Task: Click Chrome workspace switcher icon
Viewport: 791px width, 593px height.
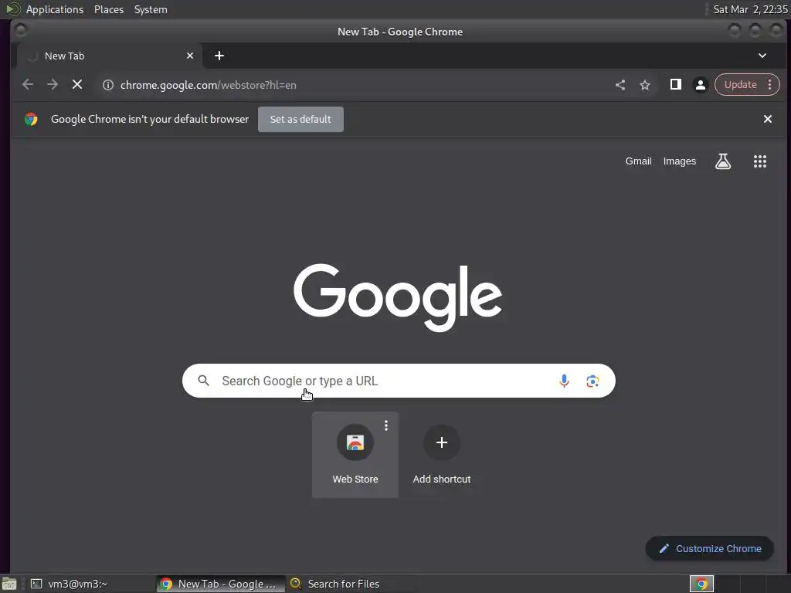Action: 701,584
